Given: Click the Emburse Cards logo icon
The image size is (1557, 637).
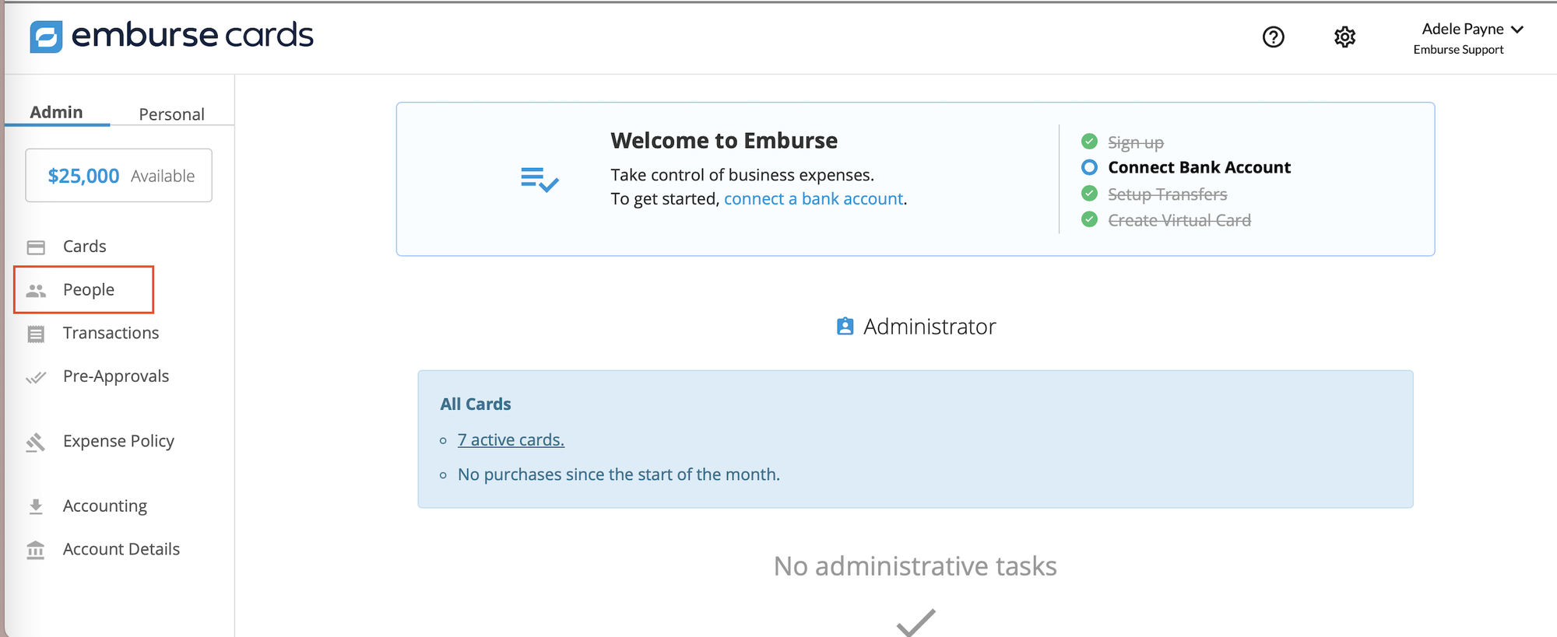Looking at the screenshot, I should [46, 37].
